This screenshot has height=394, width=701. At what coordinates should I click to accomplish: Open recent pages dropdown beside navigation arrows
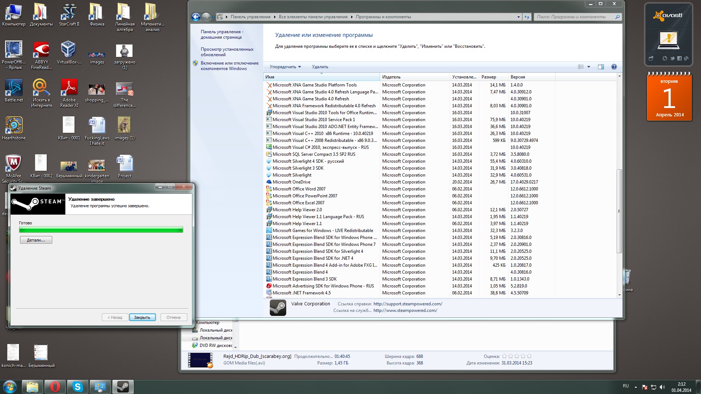[x=213, y=17]
